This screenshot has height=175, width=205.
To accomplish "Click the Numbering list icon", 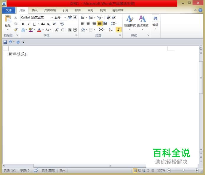I will (x=91, y=17).
